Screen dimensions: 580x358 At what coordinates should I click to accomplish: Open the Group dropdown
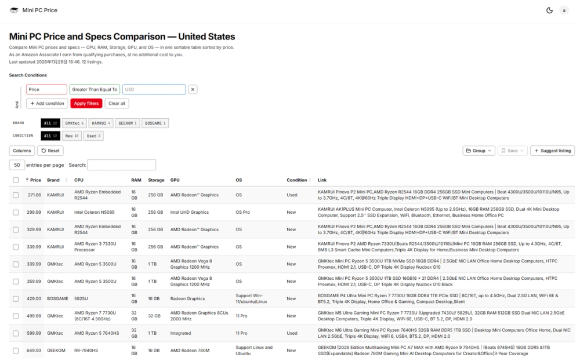click(478, 151)
